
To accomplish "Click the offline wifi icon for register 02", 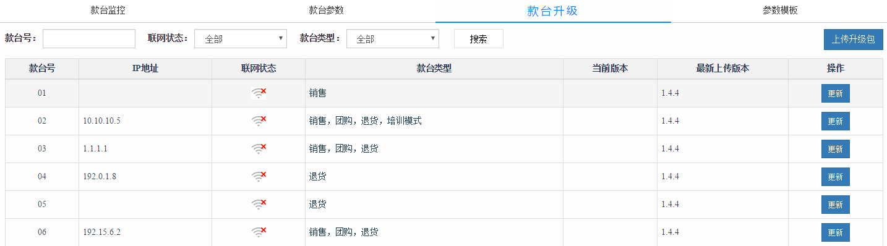I will pos(259,121).
